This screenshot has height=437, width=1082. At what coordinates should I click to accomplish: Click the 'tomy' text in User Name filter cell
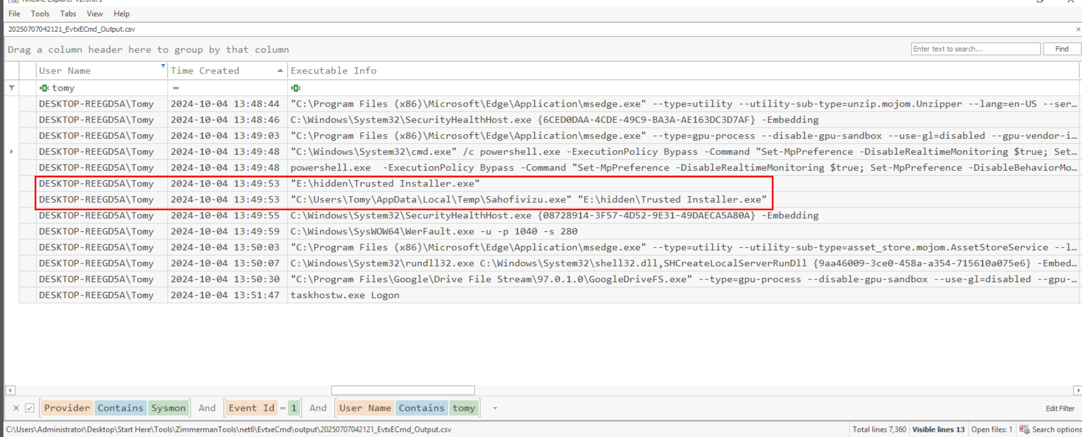pos(64,88)
